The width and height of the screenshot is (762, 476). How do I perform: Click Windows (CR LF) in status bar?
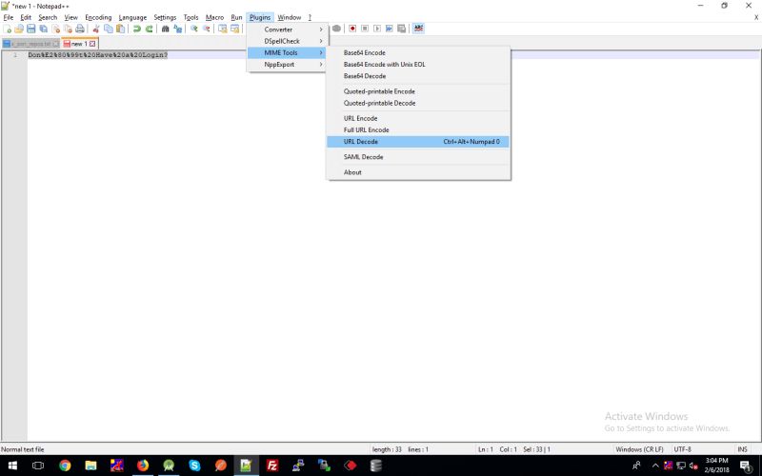[x=639, y=449]
